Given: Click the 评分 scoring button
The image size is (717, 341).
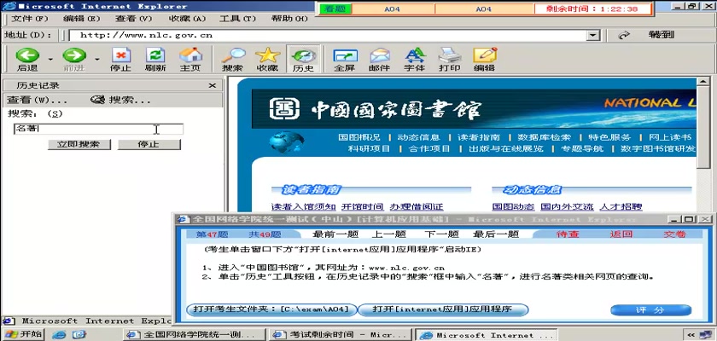Looking at the screenshot, I should pyautogui.click(x=650, y=310).
